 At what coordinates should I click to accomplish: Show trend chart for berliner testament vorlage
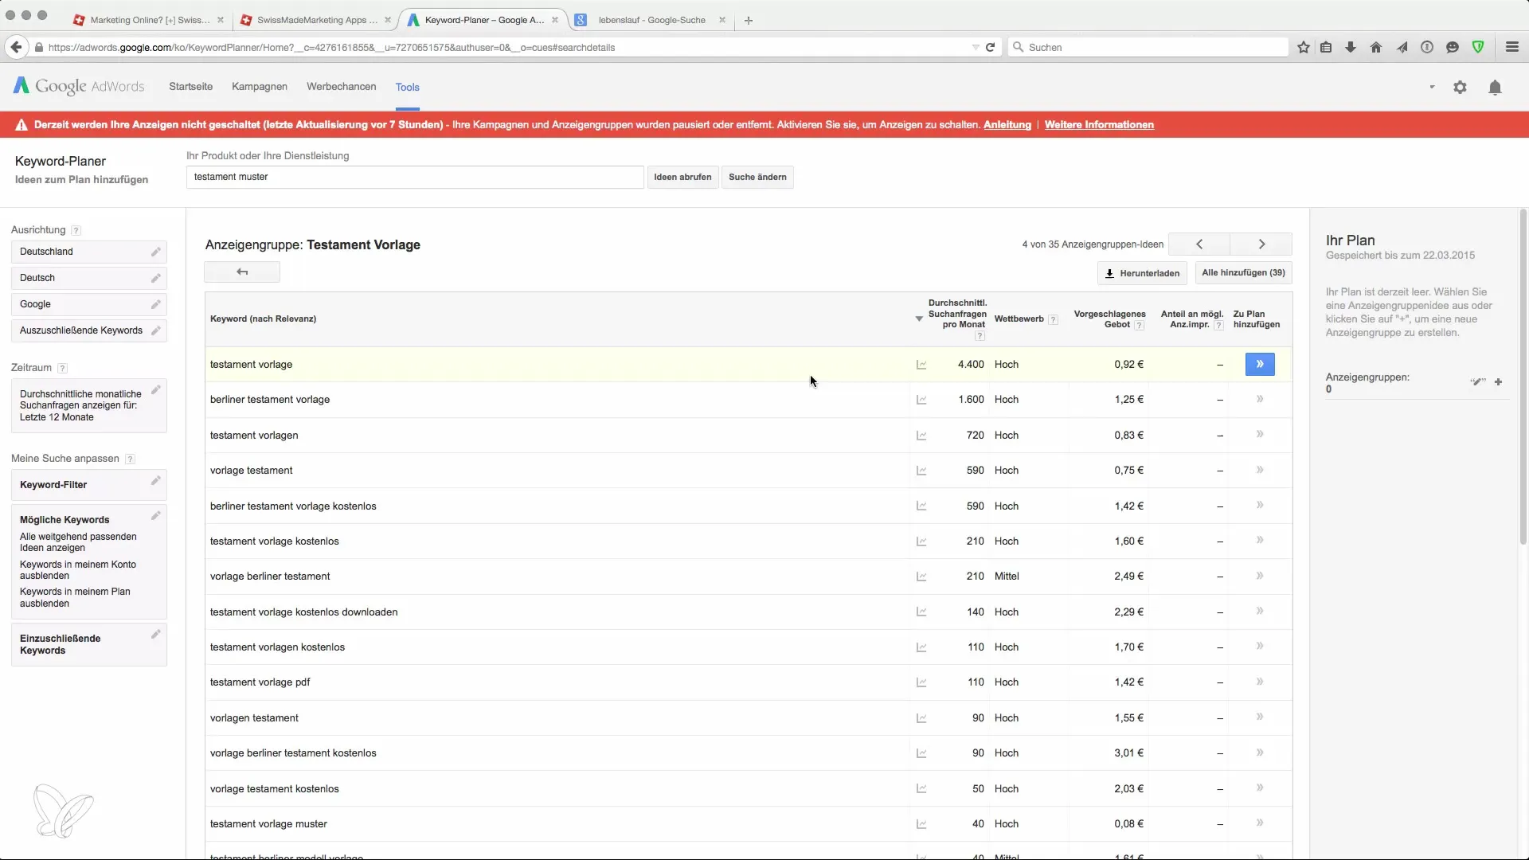coord(921,400)
